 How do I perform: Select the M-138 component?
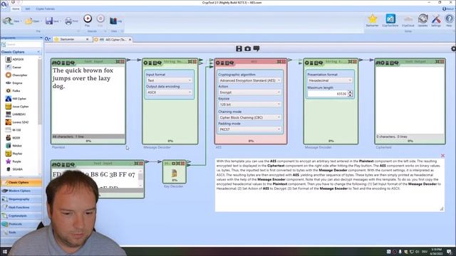tap(16, 130)
